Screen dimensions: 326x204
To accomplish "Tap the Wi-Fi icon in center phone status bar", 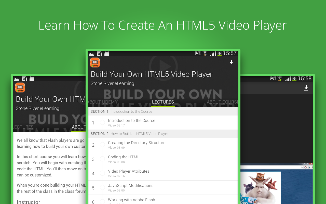I will point(205,53).
